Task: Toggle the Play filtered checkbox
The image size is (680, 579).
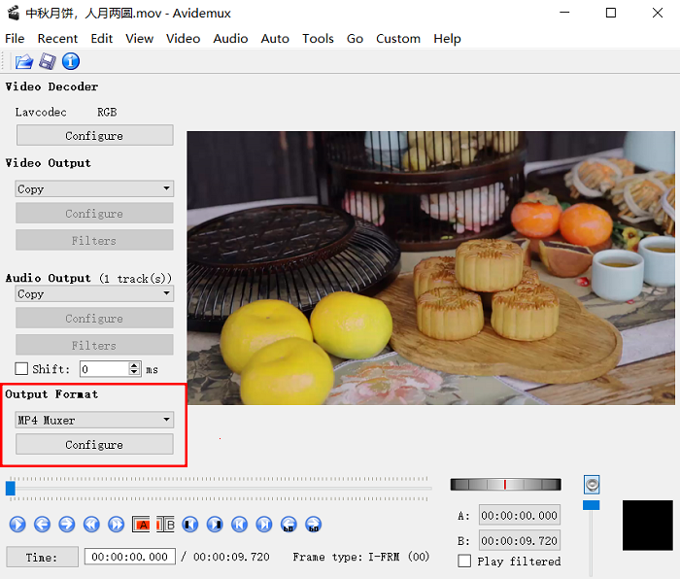Action: [464, 561]
